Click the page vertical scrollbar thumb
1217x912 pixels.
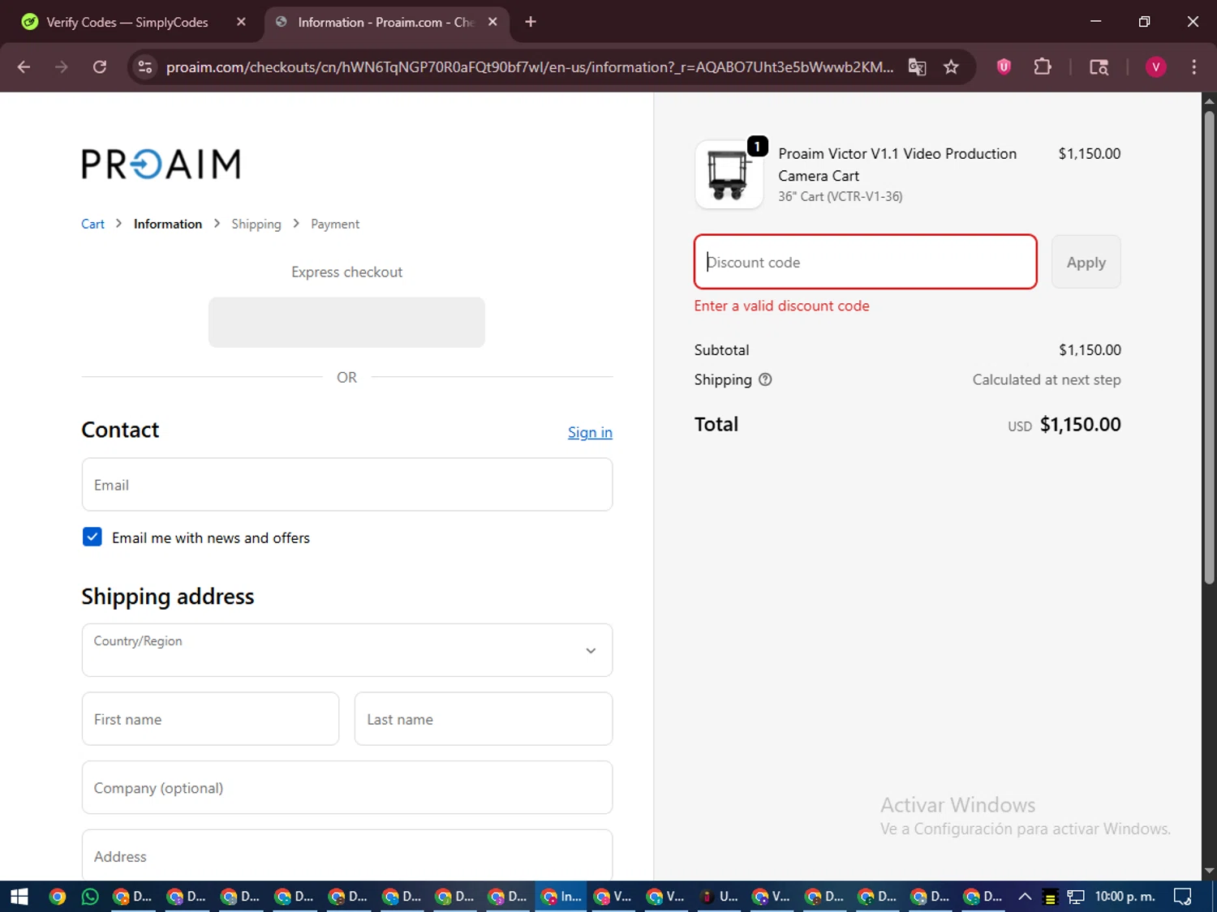click(1209, 349)
